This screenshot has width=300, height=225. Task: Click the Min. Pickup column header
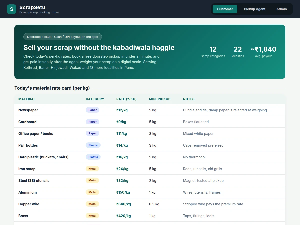click(x=160, y=99)
